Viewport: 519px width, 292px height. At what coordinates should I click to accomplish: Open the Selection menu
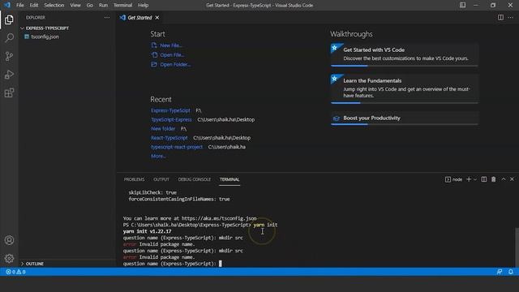pos(54,5)
